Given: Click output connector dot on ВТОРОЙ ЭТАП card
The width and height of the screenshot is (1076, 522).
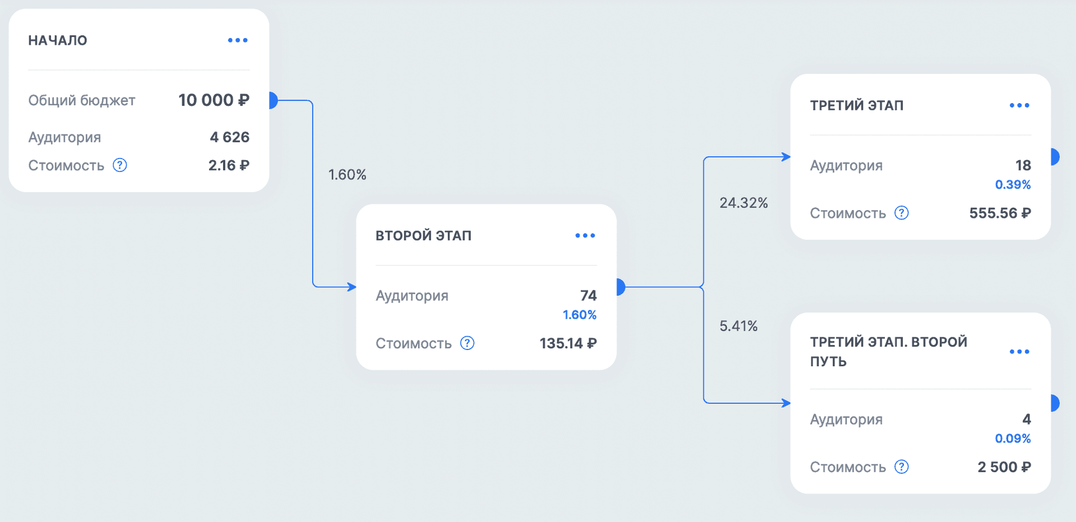Looking at the screenshot, I should tap(620, 287).
